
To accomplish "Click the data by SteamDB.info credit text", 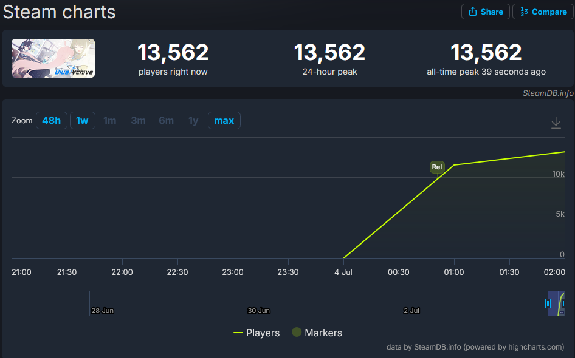I will click(x=475, y=347).
